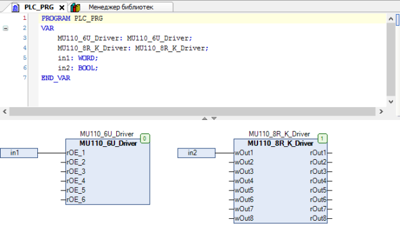This screenshot has width=400, height=240.
Task: Collapse the VAR block fold marker
Action: pyautogui.click(x=5, y=28)
